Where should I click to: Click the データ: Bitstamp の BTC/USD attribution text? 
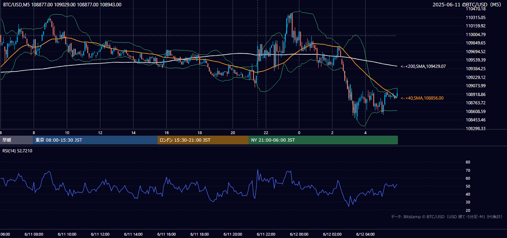[x=447, y=217]
